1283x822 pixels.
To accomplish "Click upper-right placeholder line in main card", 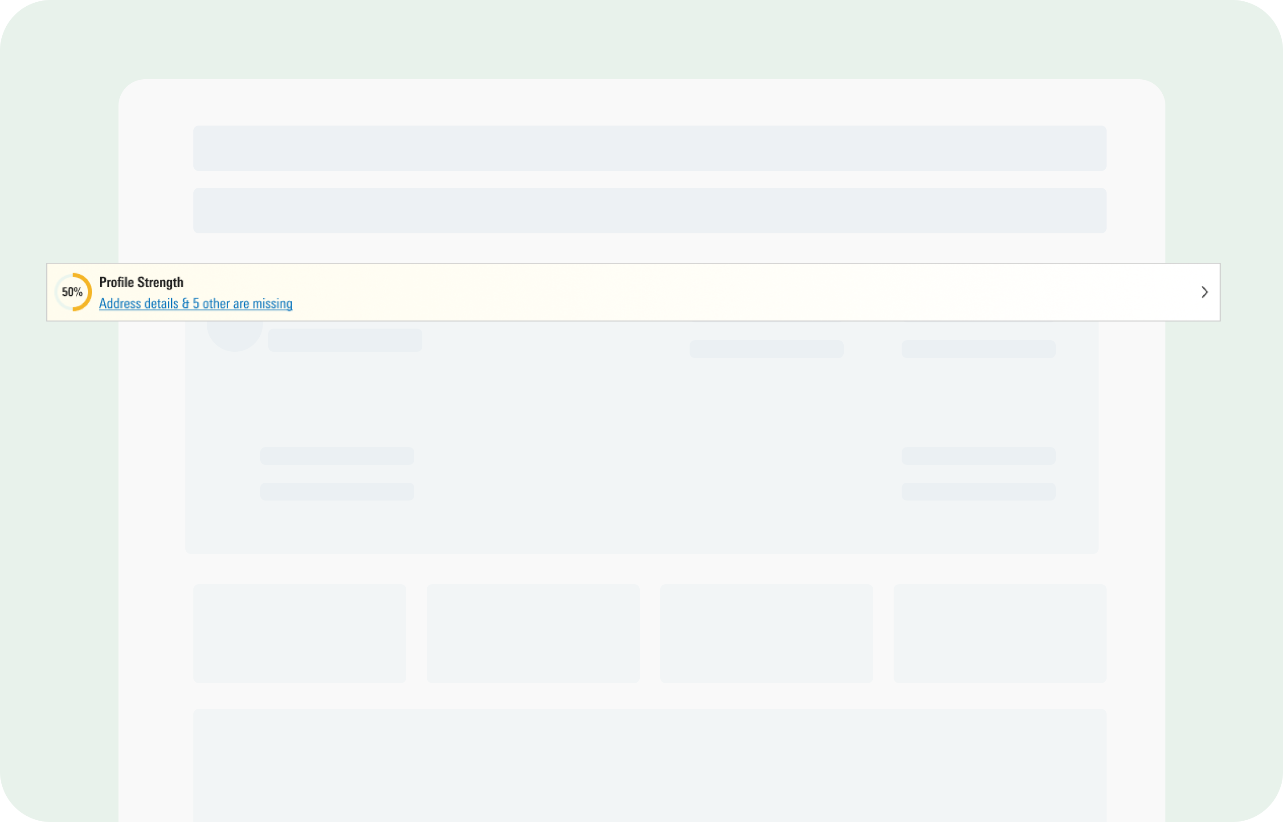I will (978, 456).
